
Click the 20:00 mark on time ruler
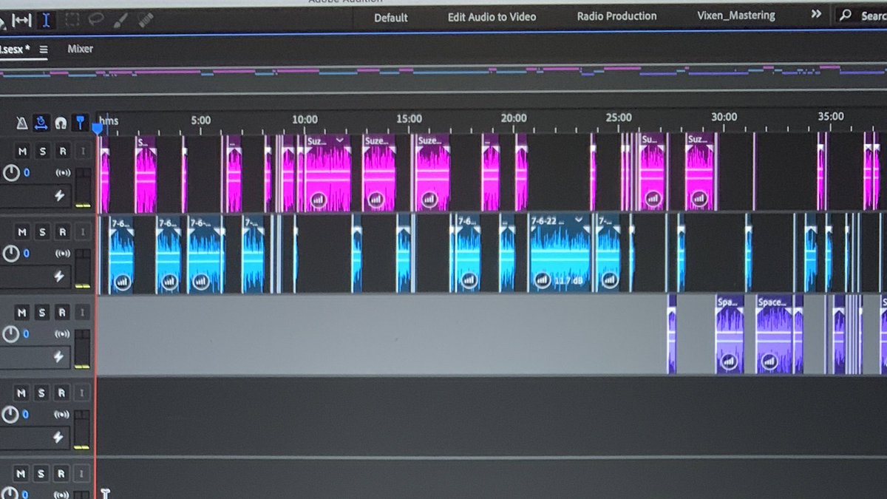pos(514,118)
